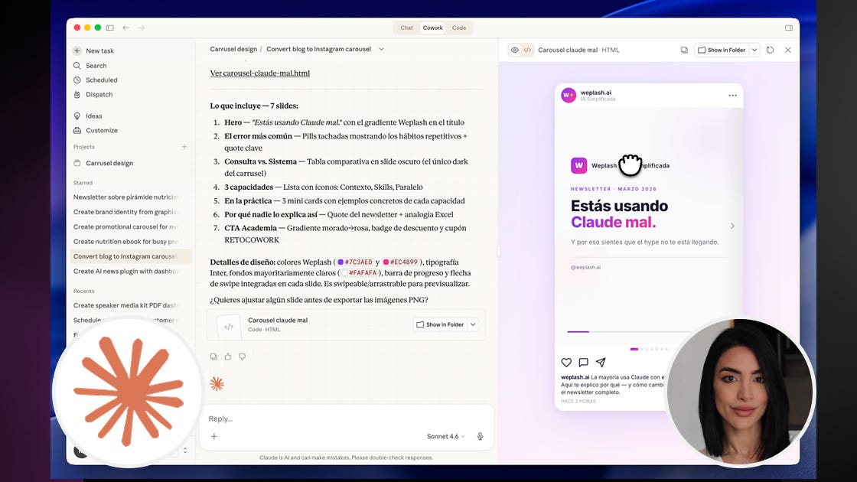Expand chat card Show in Folder dropdown
857x482 pixels.
(x=474, y=324)
